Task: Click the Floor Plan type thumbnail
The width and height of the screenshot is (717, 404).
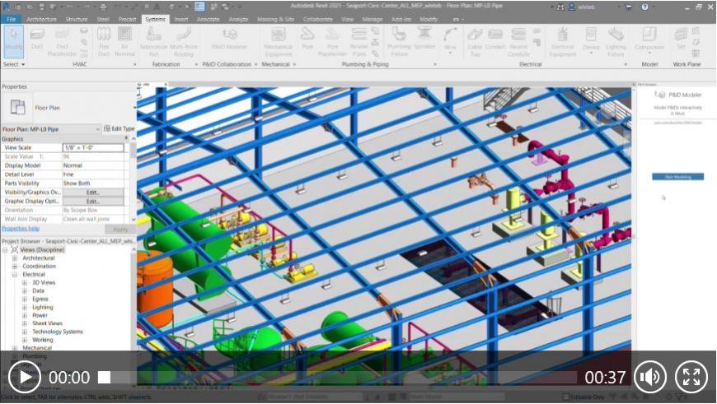Action: (17, 108)
